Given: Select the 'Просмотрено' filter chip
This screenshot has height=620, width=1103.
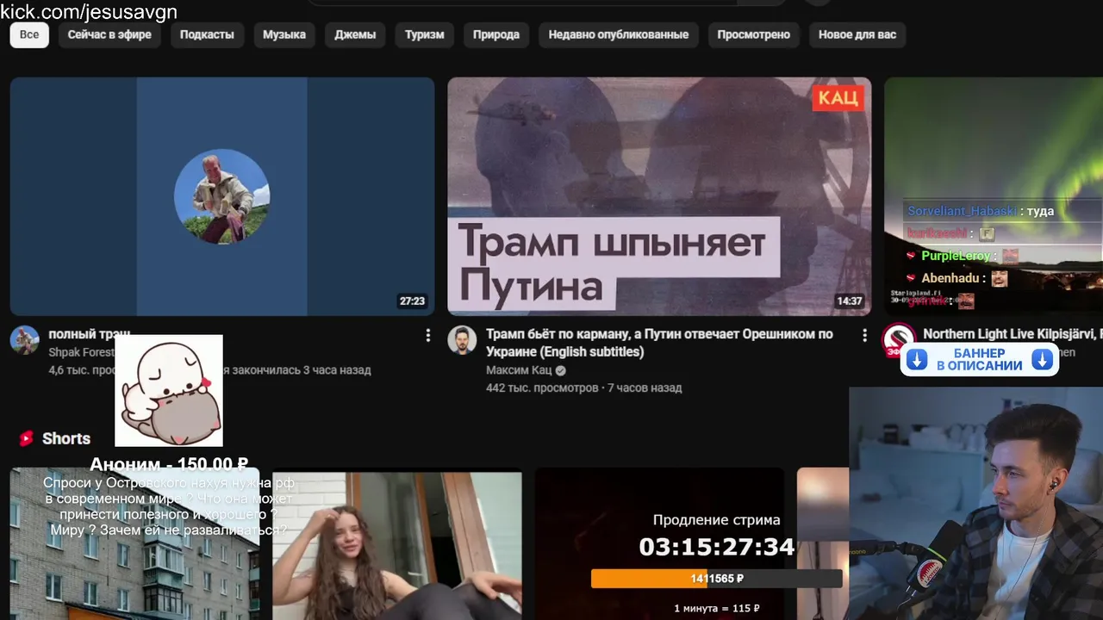Looking at the screenshot, I should [753, 34].
